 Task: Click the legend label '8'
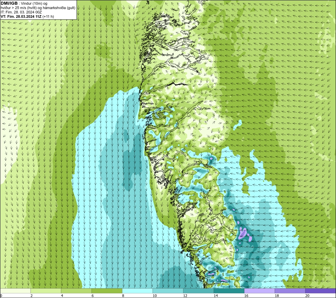(123, 296)
